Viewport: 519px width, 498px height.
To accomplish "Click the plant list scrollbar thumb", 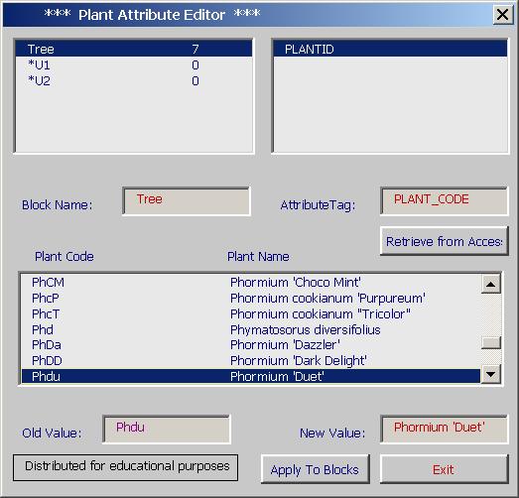I will click(x=490, y=342).
